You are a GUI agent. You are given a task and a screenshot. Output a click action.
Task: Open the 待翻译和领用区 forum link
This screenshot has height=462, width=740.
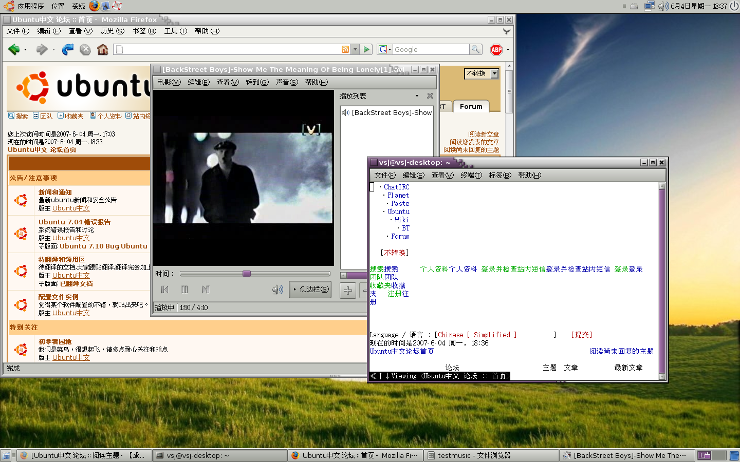62,260
